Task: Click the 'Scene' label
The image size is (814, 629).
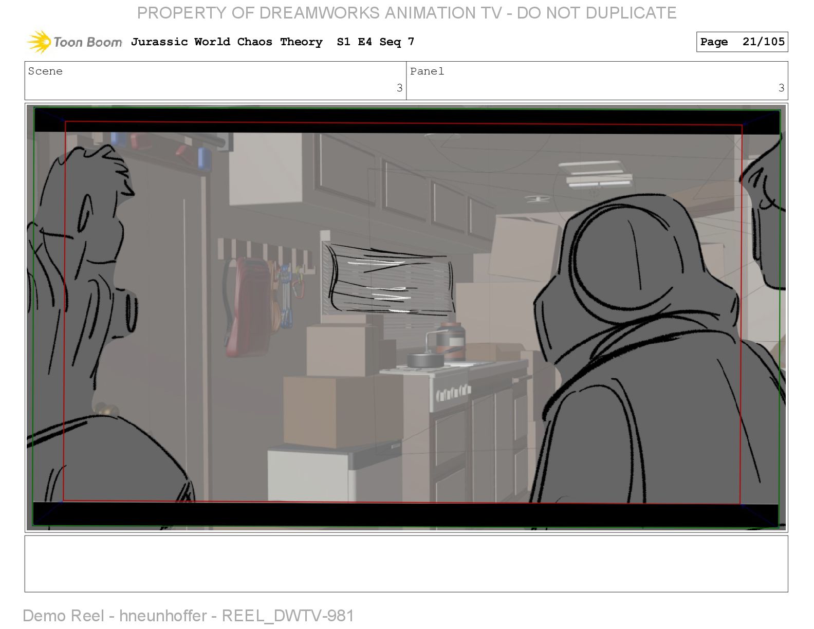Action: click(45, 71)
